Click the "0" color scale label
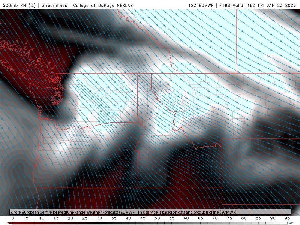This screenshot has width=300, height=225. pyautogui.click(x=13, y=218)
